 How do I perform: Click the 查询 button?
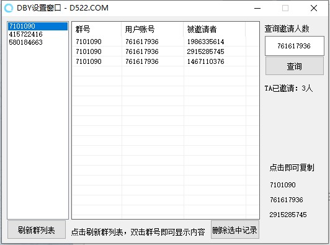pyautogui.click(x=295, y=66)
